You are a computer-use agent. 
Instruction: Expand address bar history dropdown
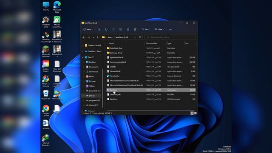click(x=135, y=37)
